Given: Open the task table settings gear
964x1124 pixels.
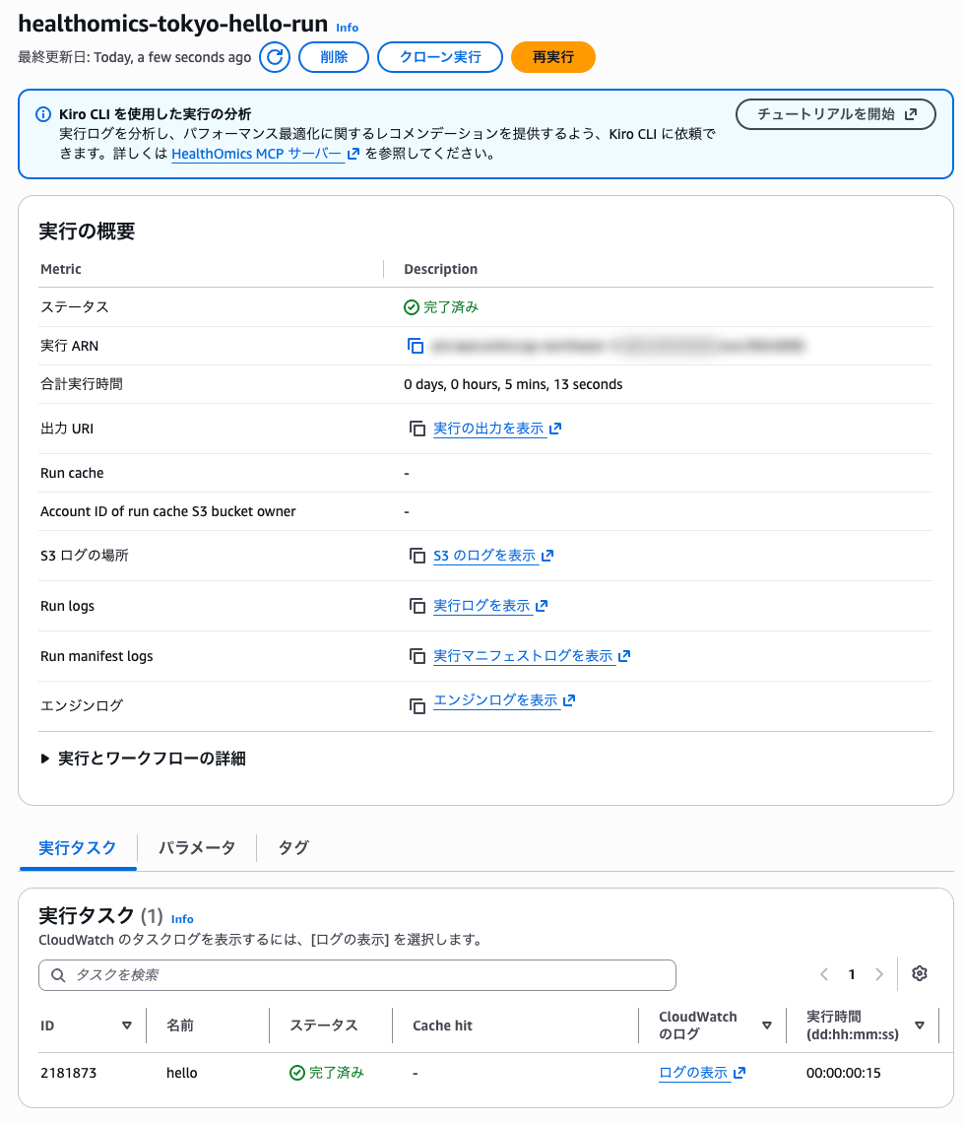Looking at the screenshot, I should (x=920, y=973).
